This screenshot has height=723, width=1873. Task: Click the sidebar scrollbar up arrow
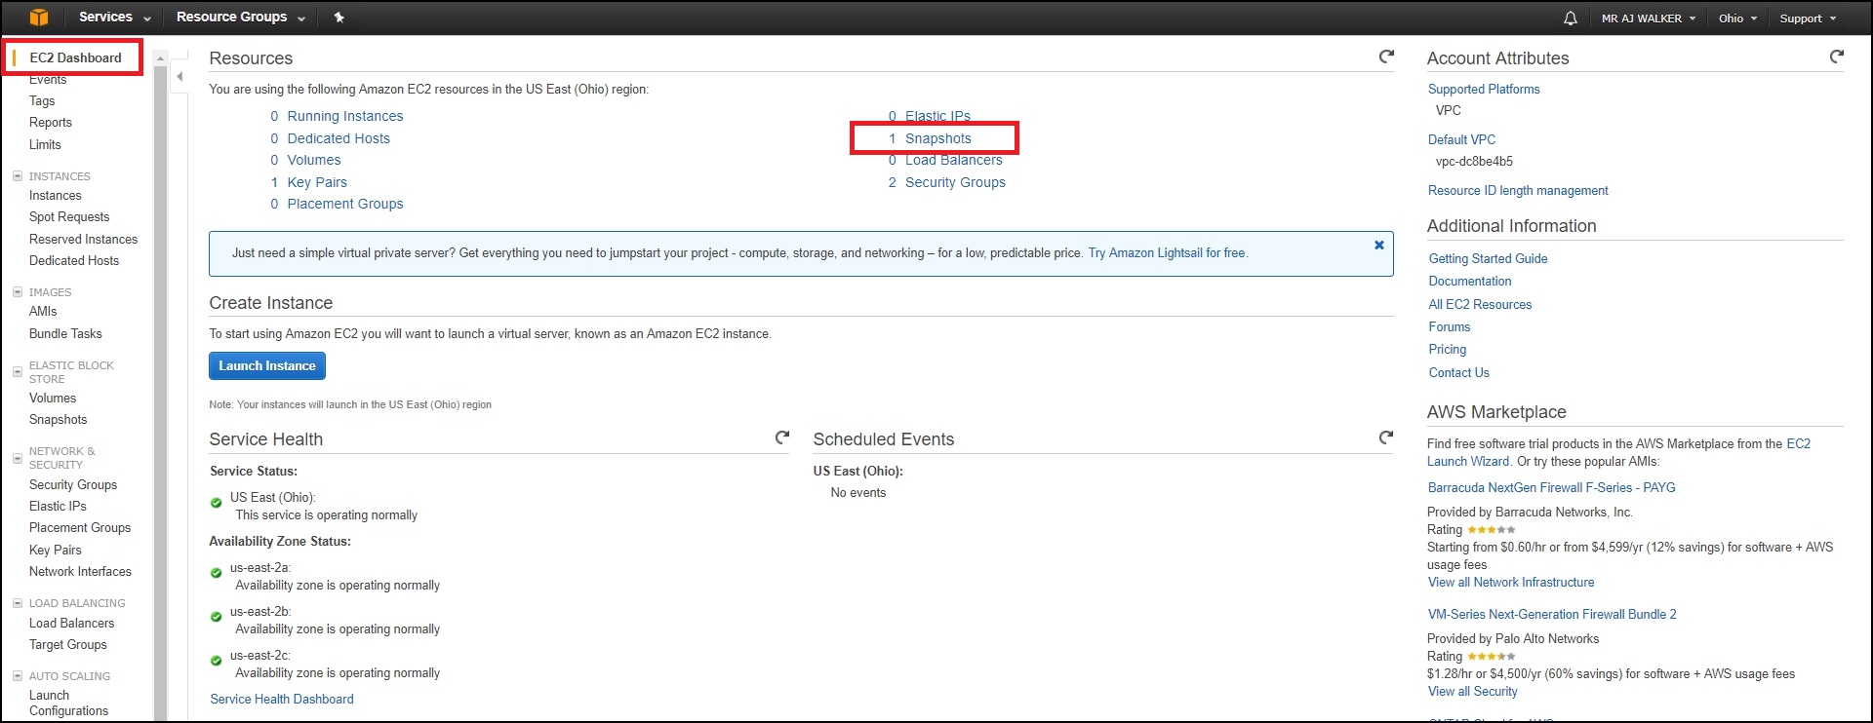160,58
